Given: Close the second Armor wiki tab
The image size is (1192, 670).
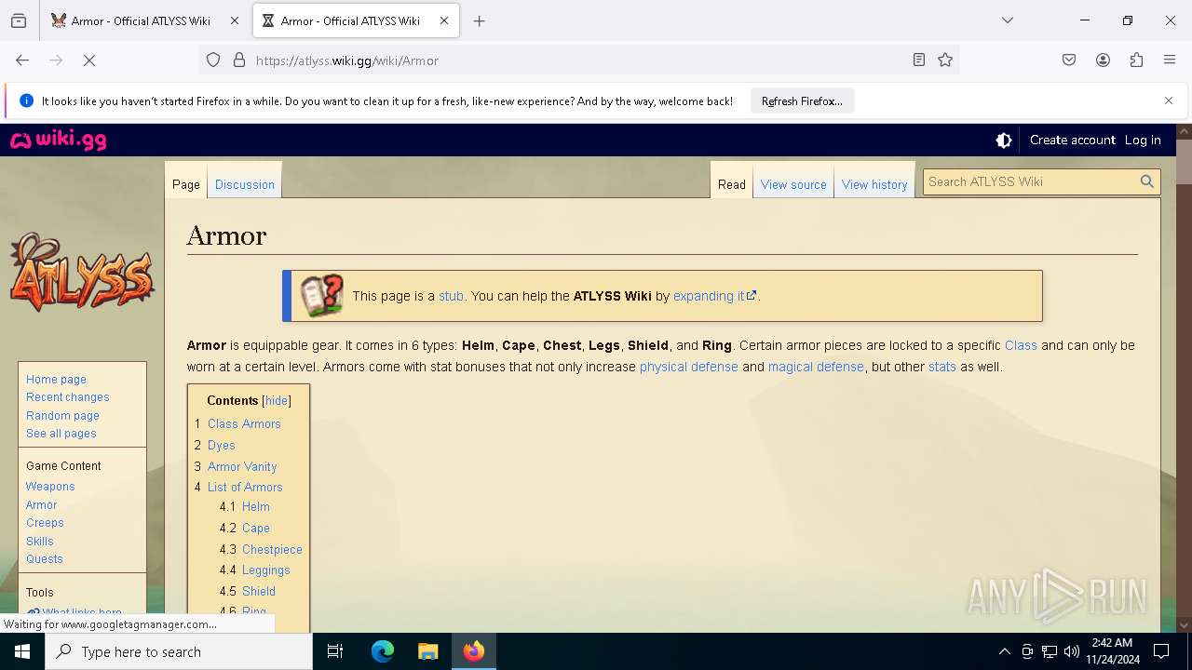Looking at the screenshot, I should pyautogui.click(x=444, y=20).
